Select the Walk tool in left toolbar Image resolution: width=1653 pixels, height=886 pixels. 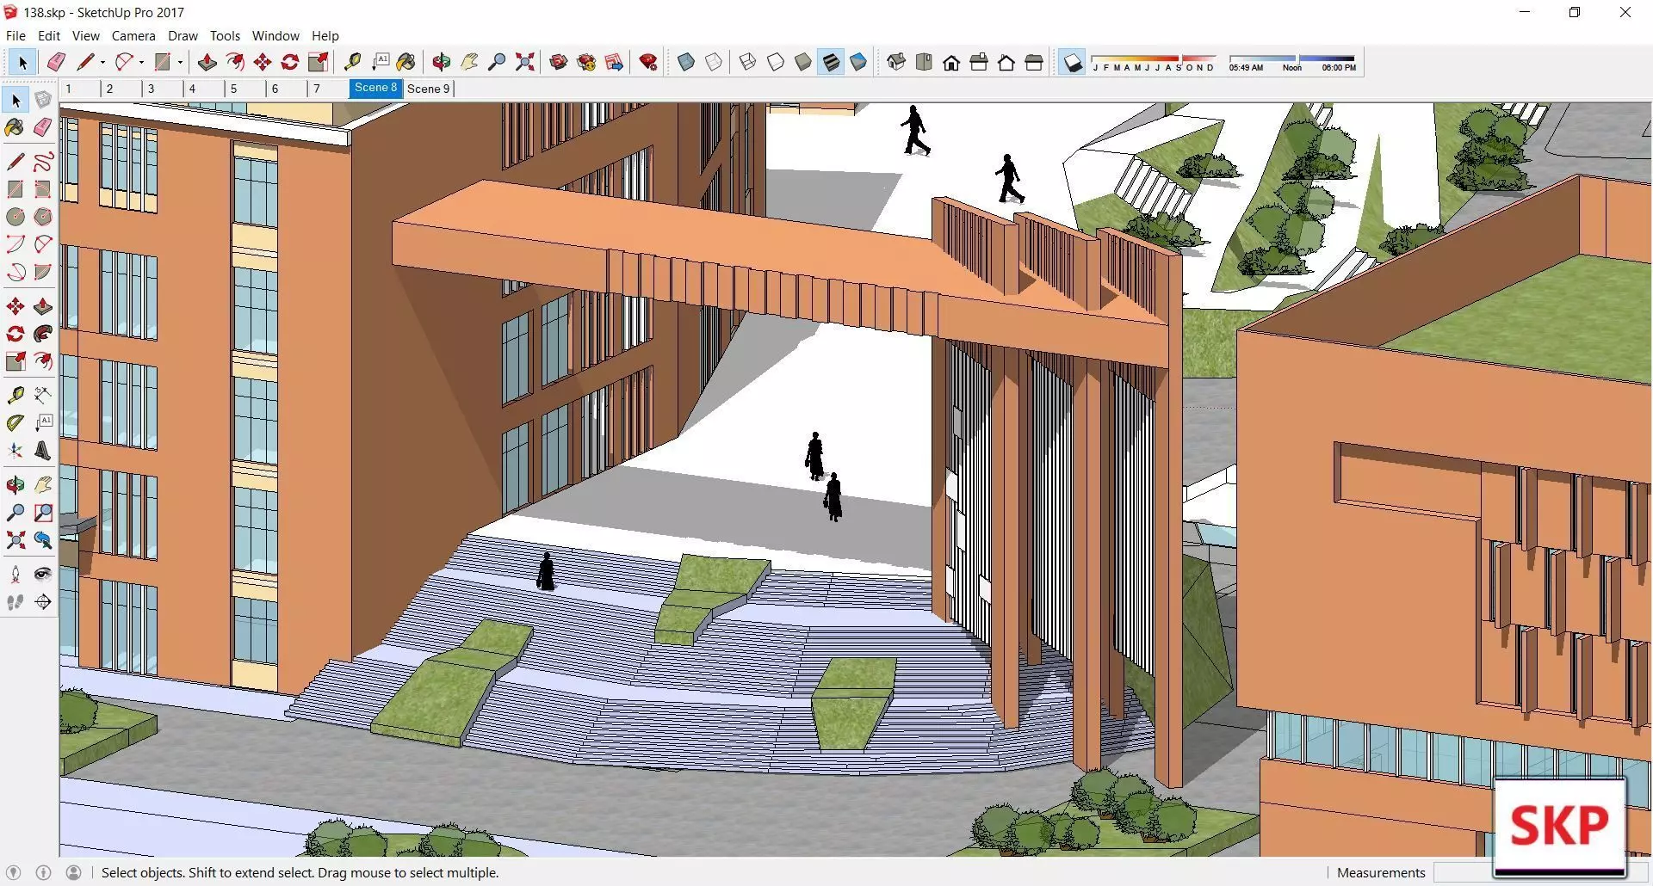coord(15,602)
